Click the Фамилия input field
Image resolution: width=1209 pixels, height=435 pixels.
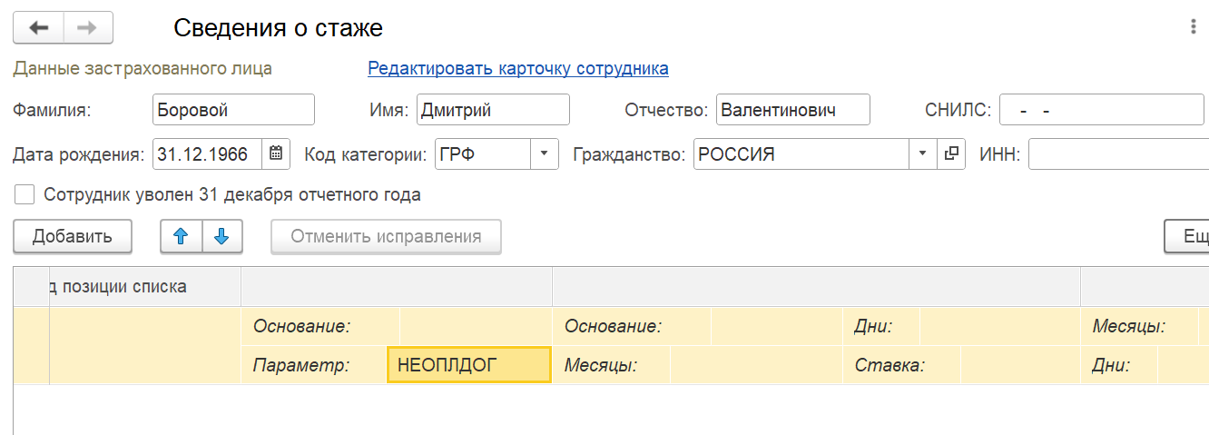click(233, 110)
